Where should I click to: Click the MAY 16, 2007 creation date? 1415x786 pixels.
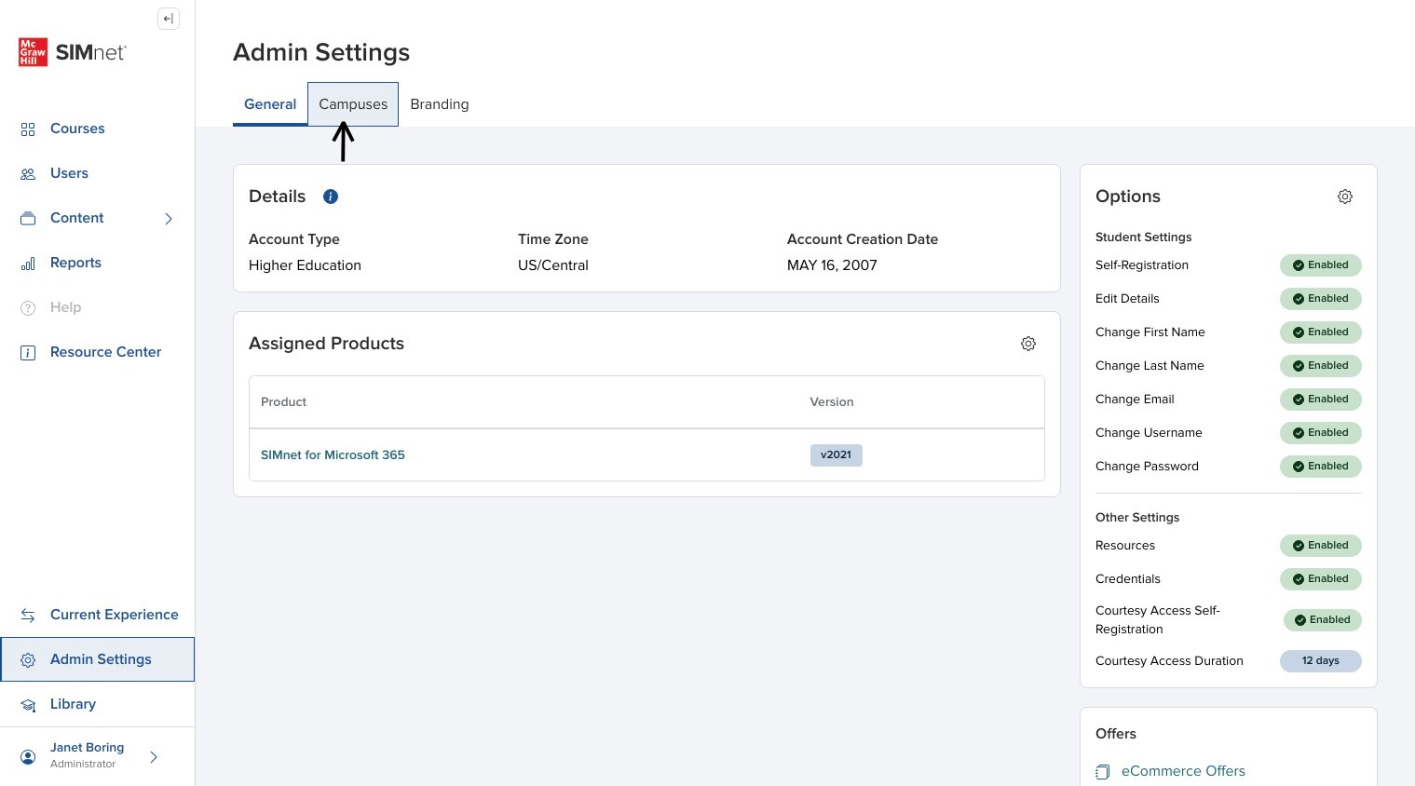(x=832, y=265)
